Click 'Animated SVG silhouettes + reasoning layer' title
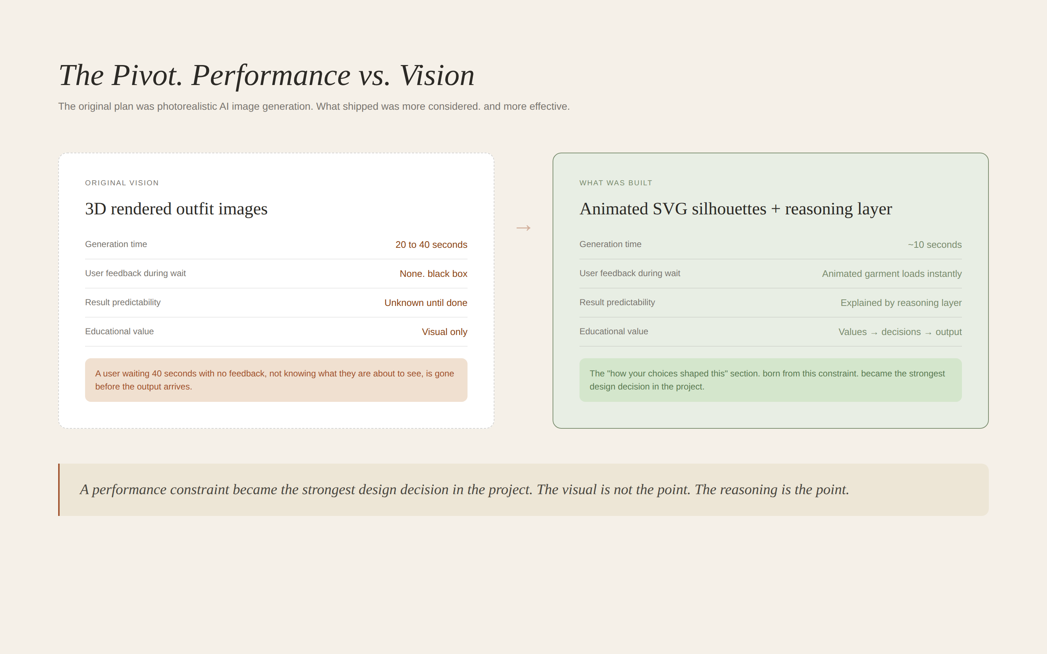 click(x=735, y=209)
